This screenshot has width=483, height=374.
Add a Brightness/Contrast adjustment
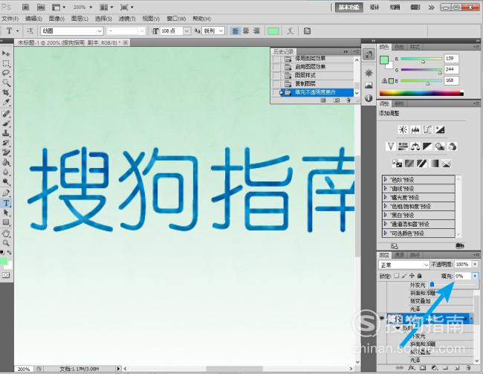coord(403,129)
